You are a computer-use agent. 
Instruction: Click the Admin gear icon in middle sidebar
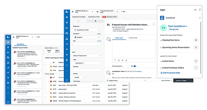[x=67, y=49]
